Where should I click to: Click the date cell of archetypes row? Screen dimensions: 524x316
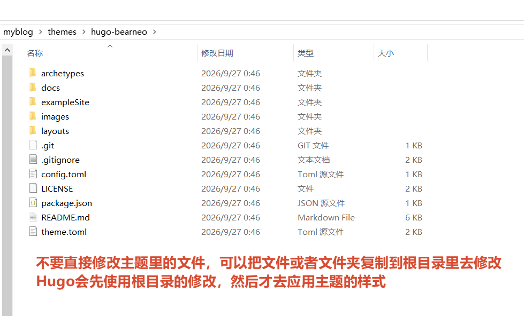(231, 73)
